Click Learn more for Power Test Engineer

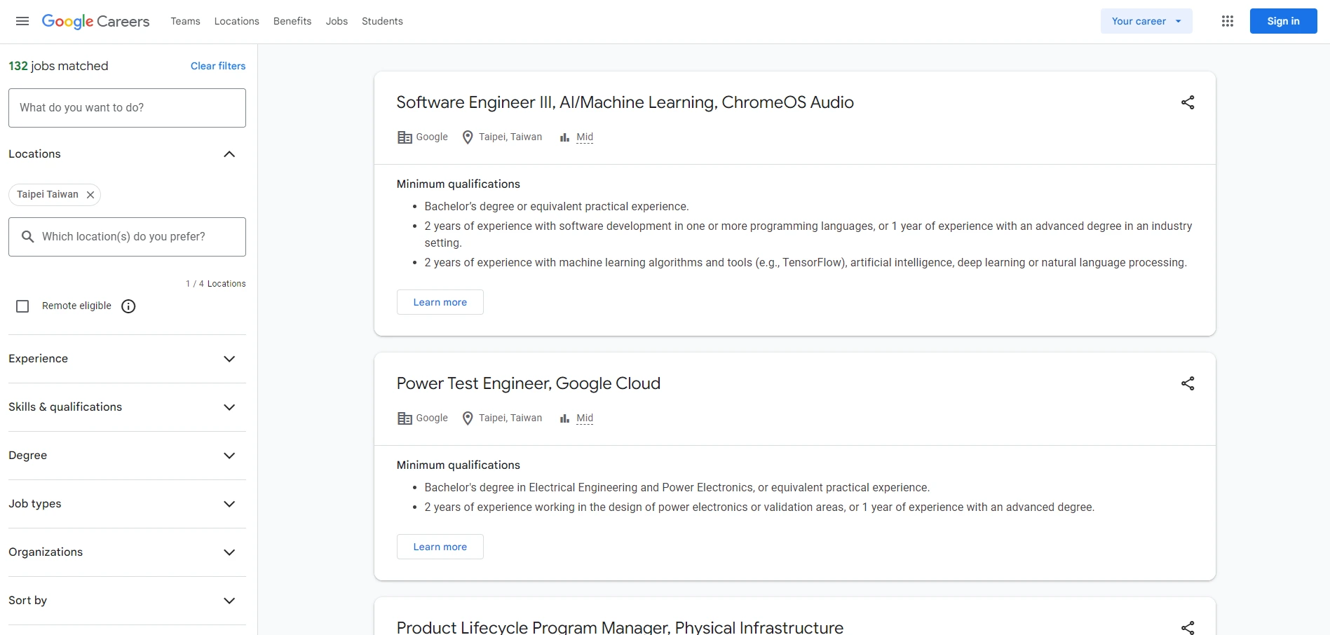click(440, 547)
